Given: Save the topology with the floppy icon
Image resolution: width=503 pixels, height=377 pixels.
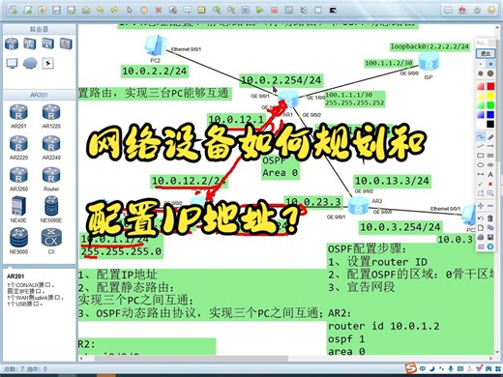Looking at the screenshot, I should tap(57, 11).
